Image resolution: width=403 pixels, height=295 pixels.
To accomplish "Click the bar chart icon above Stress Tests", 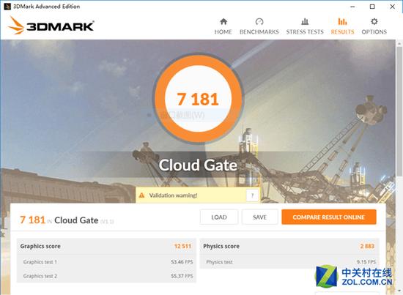I will coord(305,21).
